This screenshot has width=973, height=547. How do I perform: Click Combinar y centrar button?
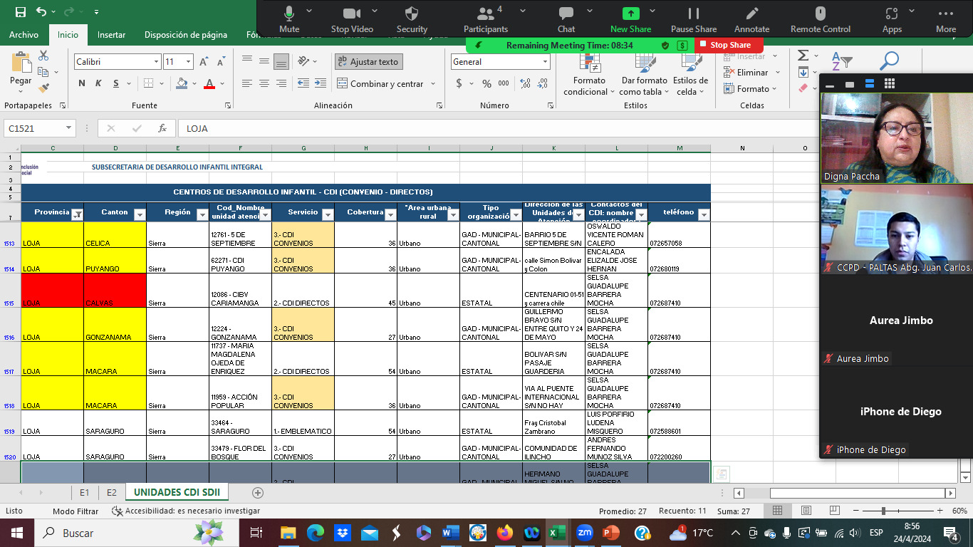385,83
